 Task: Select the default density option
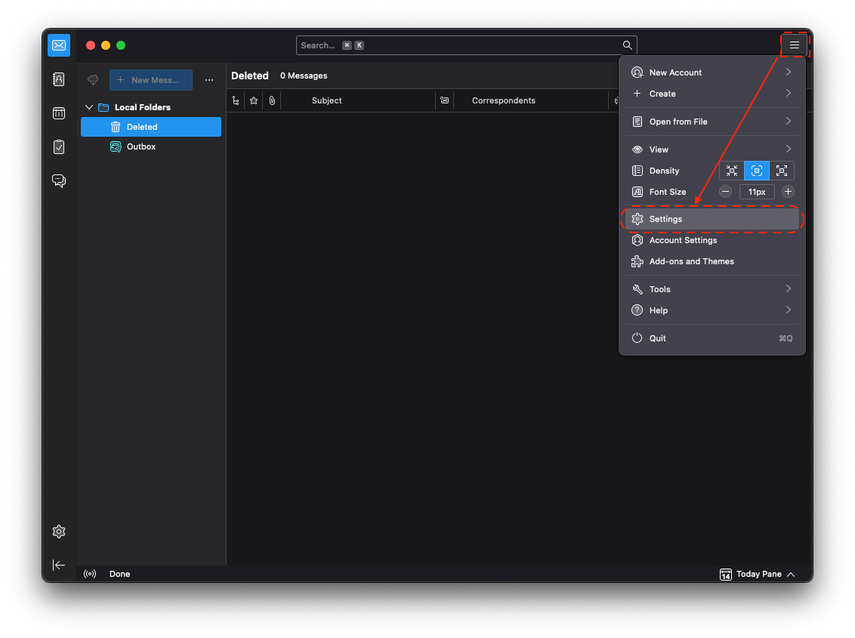click(756, 171)
